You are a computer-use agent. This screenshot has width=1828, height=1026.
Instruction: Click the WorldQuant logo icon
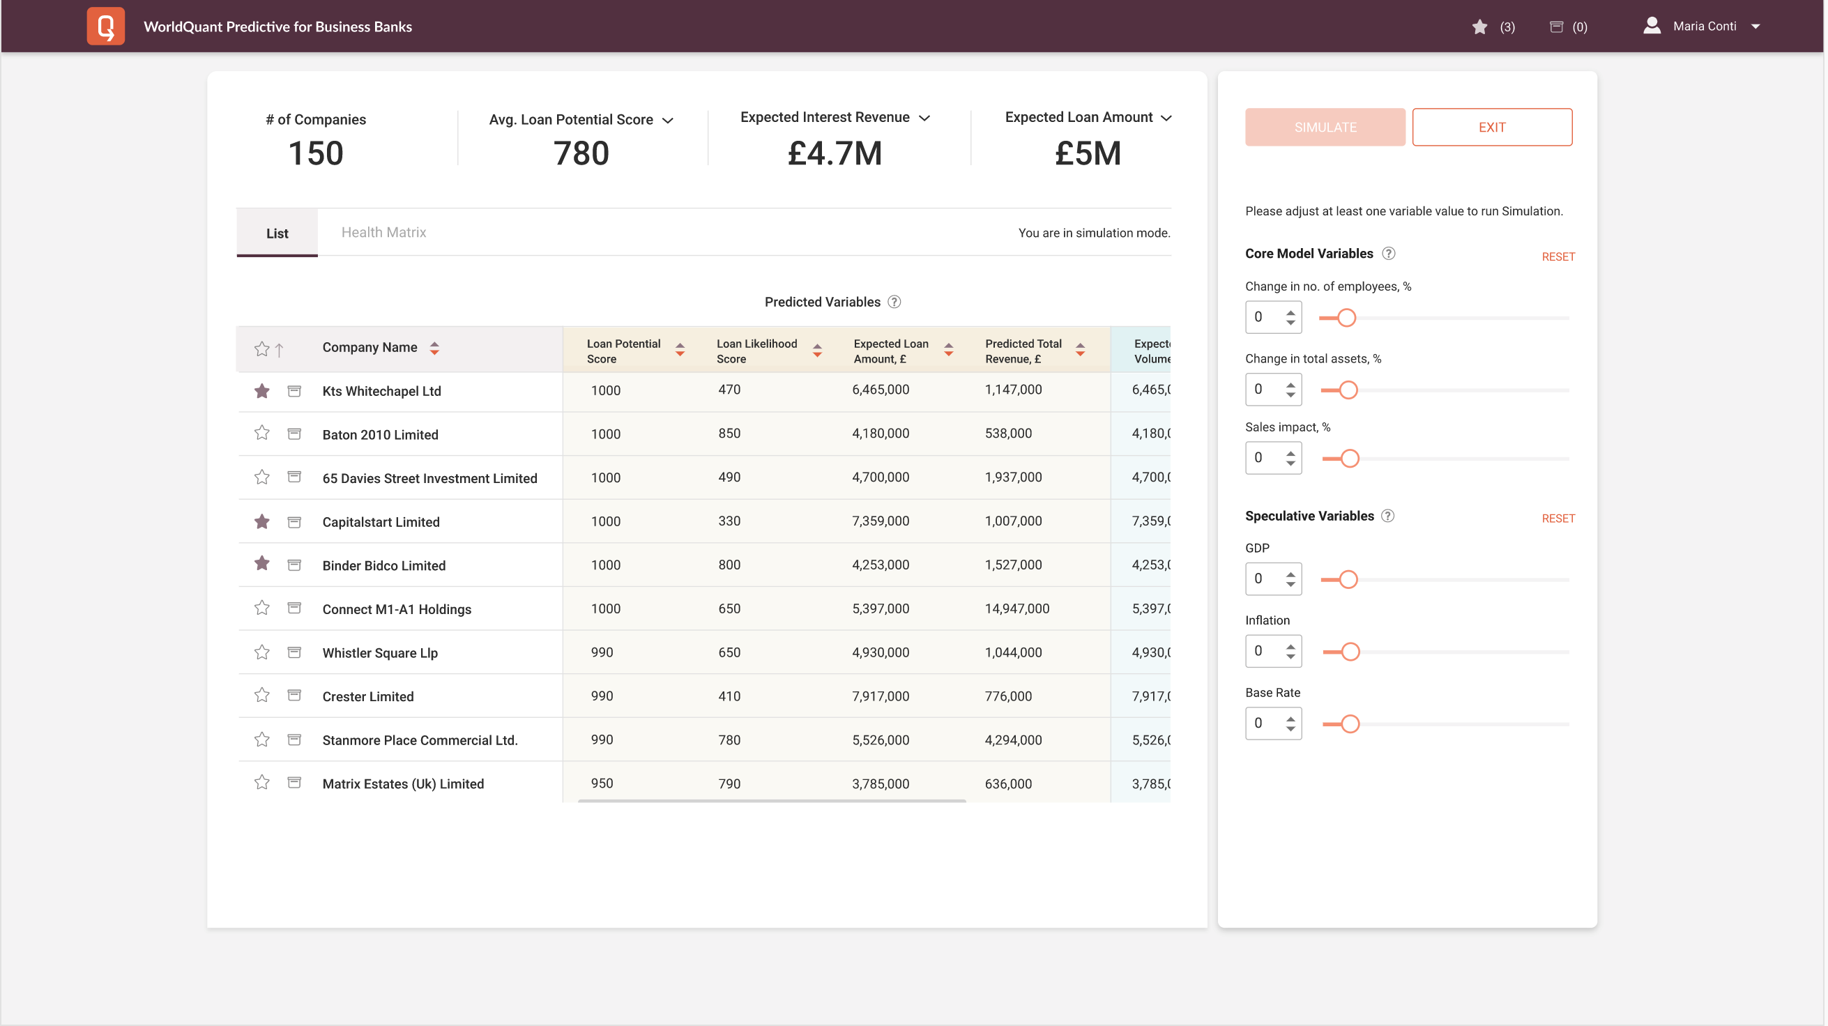(106, 26)
